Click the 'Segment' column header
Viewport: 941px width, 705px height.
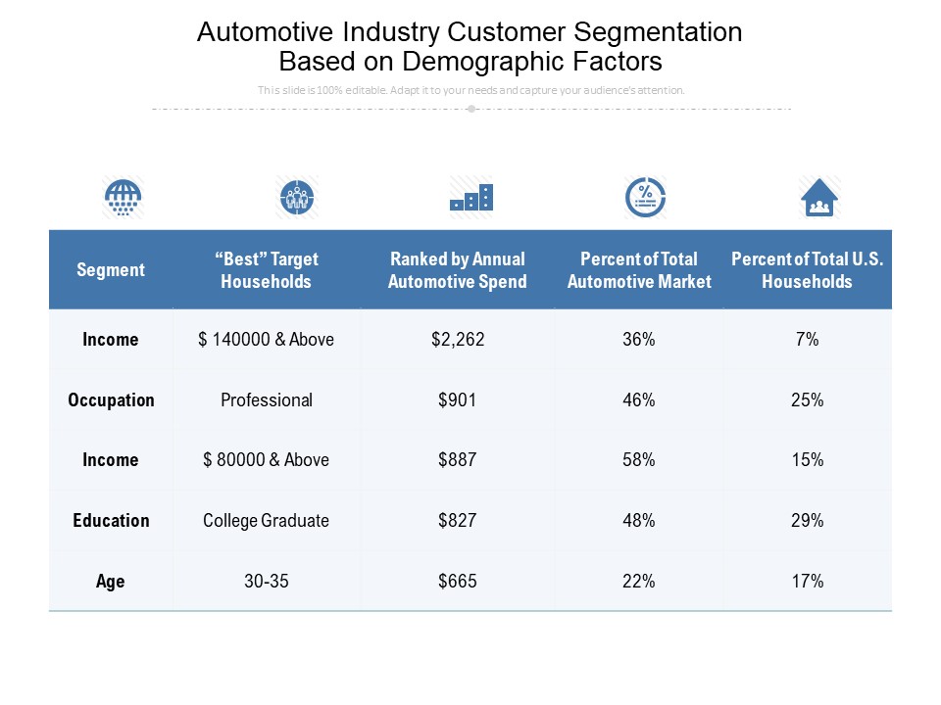pos(111,270)
